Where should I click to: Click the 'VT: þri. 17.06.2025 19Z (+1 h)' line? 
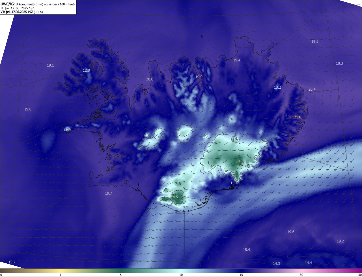[x=22, y=12]
